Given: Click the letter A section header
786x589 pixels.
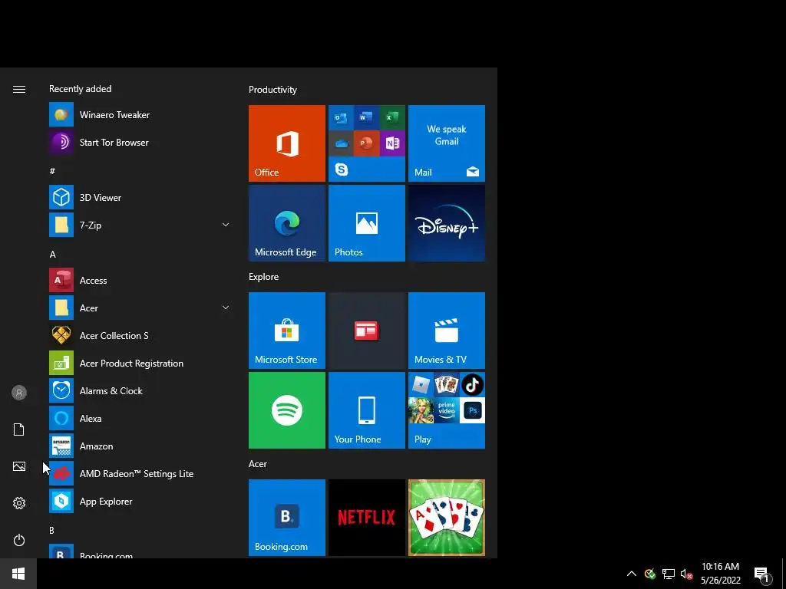Looking at the screenshot, I should tap(53, 255).
